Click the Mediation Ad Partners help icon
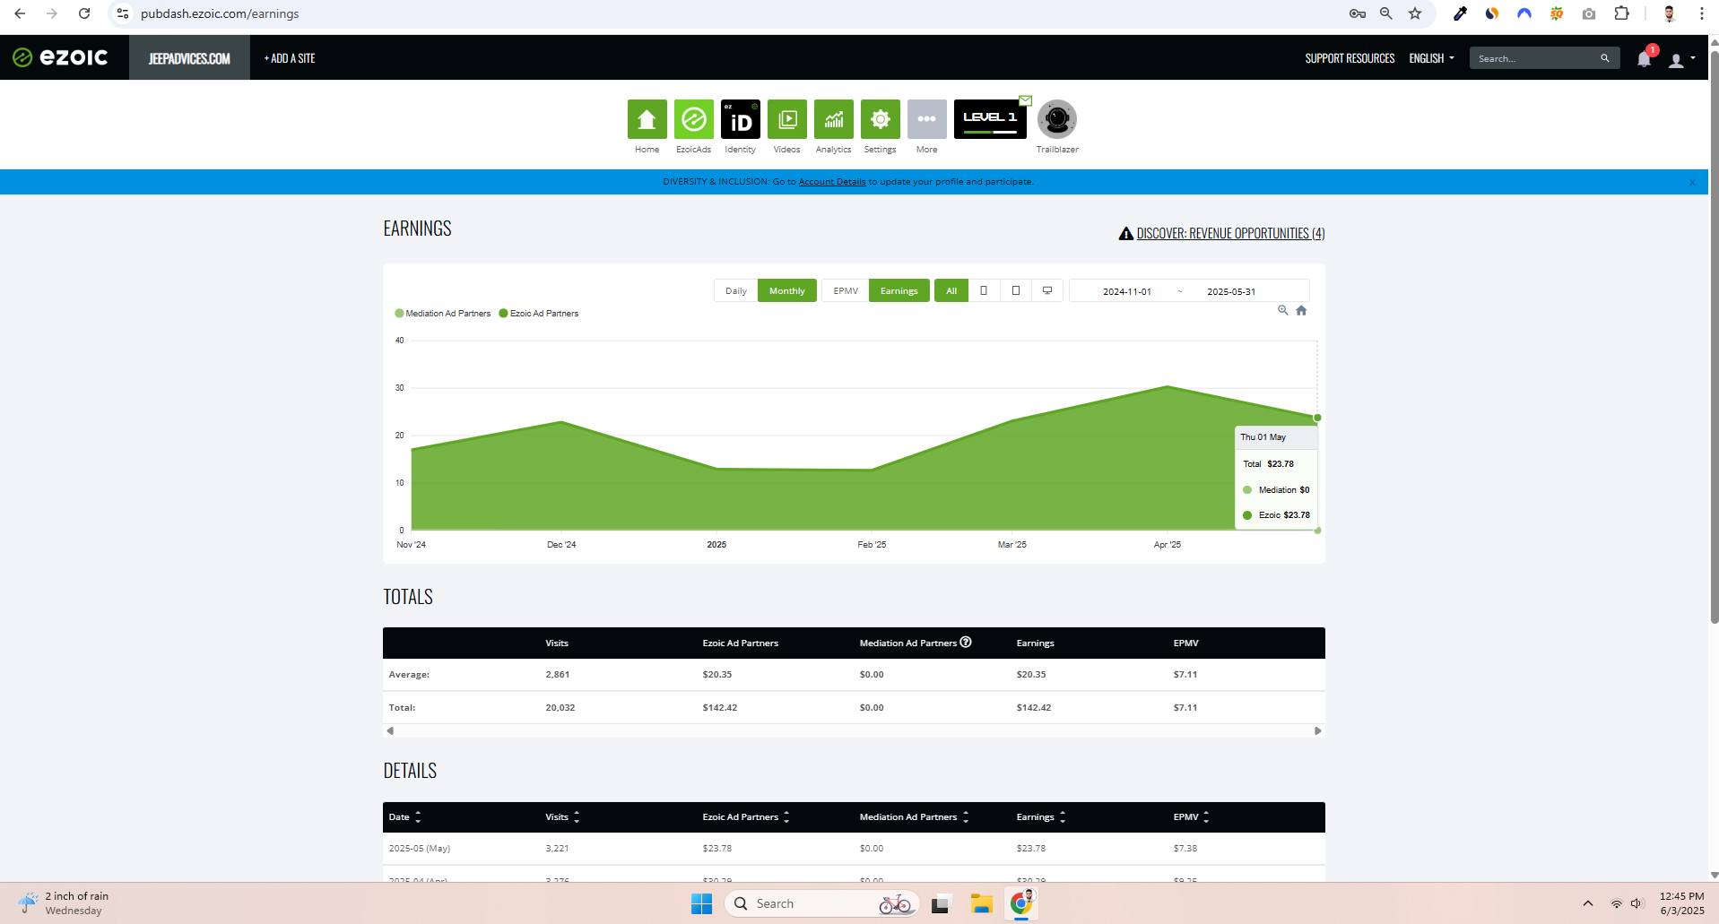The image size is (1719, 924). click(x=966, y=642)
